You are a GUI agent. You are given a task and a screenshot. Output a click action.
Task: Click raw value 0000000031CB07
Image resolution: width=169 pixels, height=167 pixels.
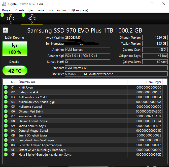(149, 126)
